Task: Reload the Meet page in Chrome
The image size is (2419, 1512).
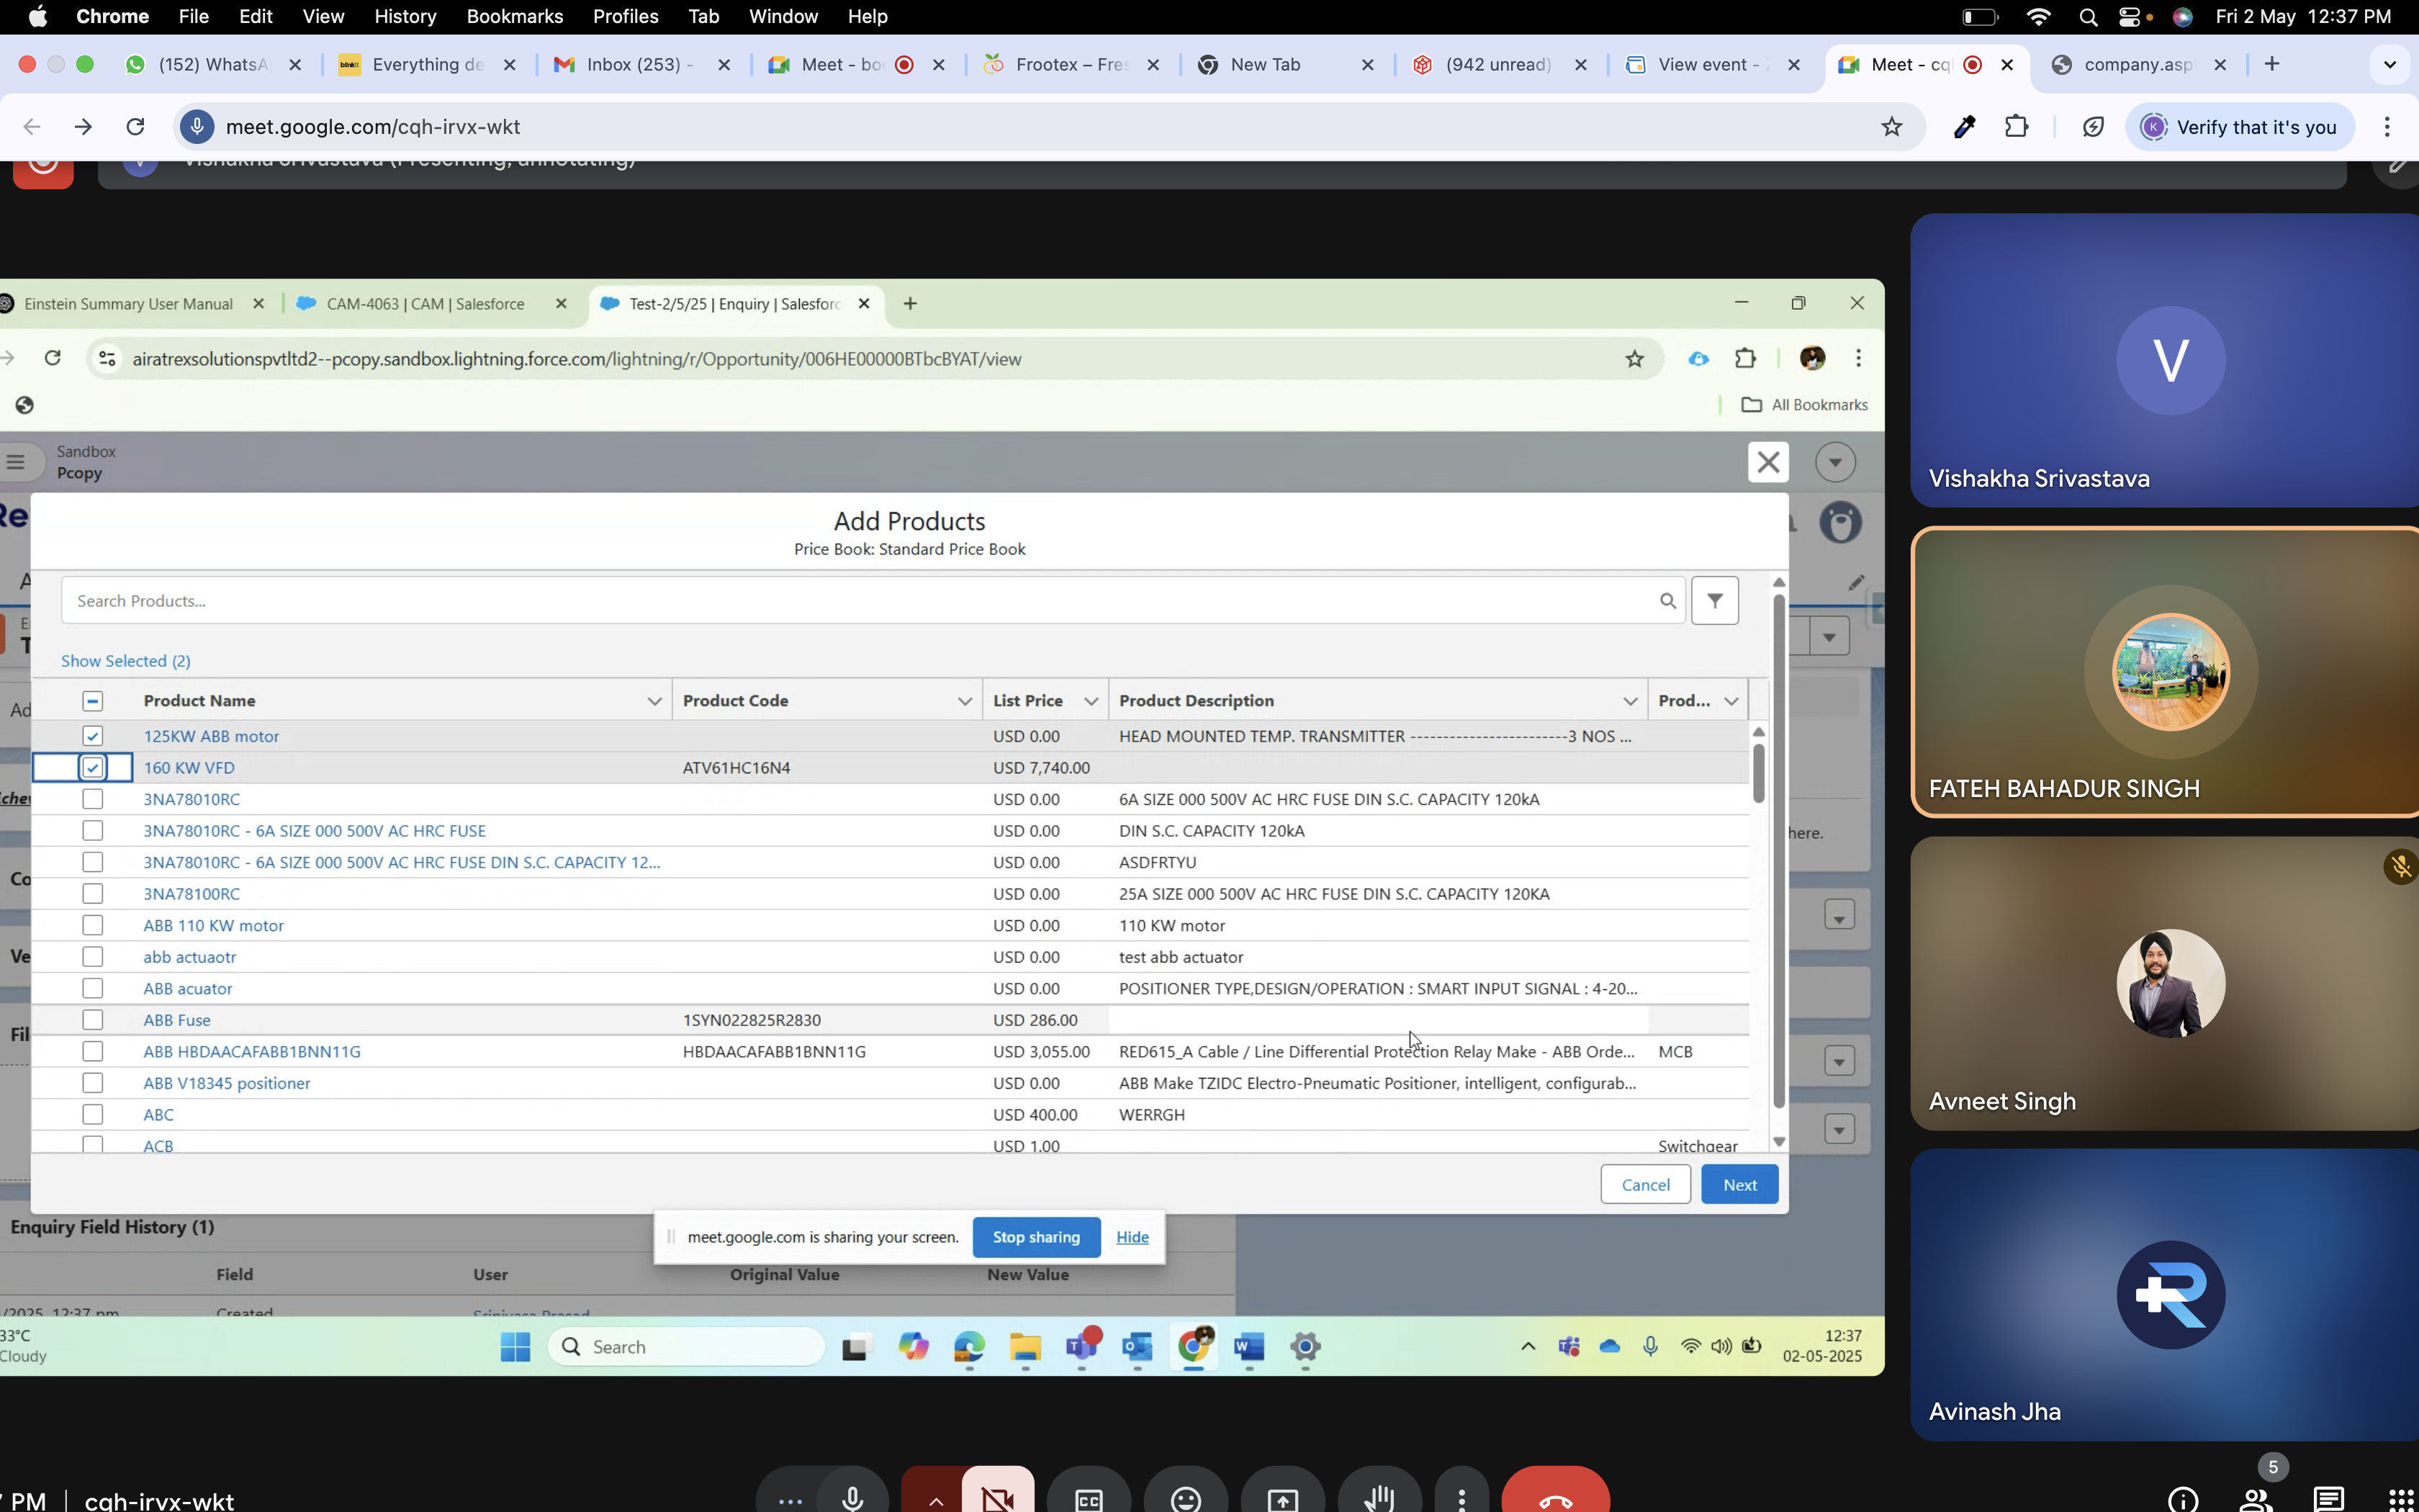Action: point(135,127)
